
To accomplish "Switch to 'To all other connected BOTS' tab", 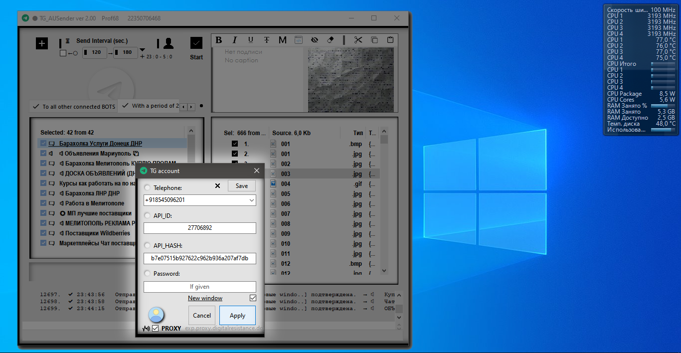I will click(73, 107).
